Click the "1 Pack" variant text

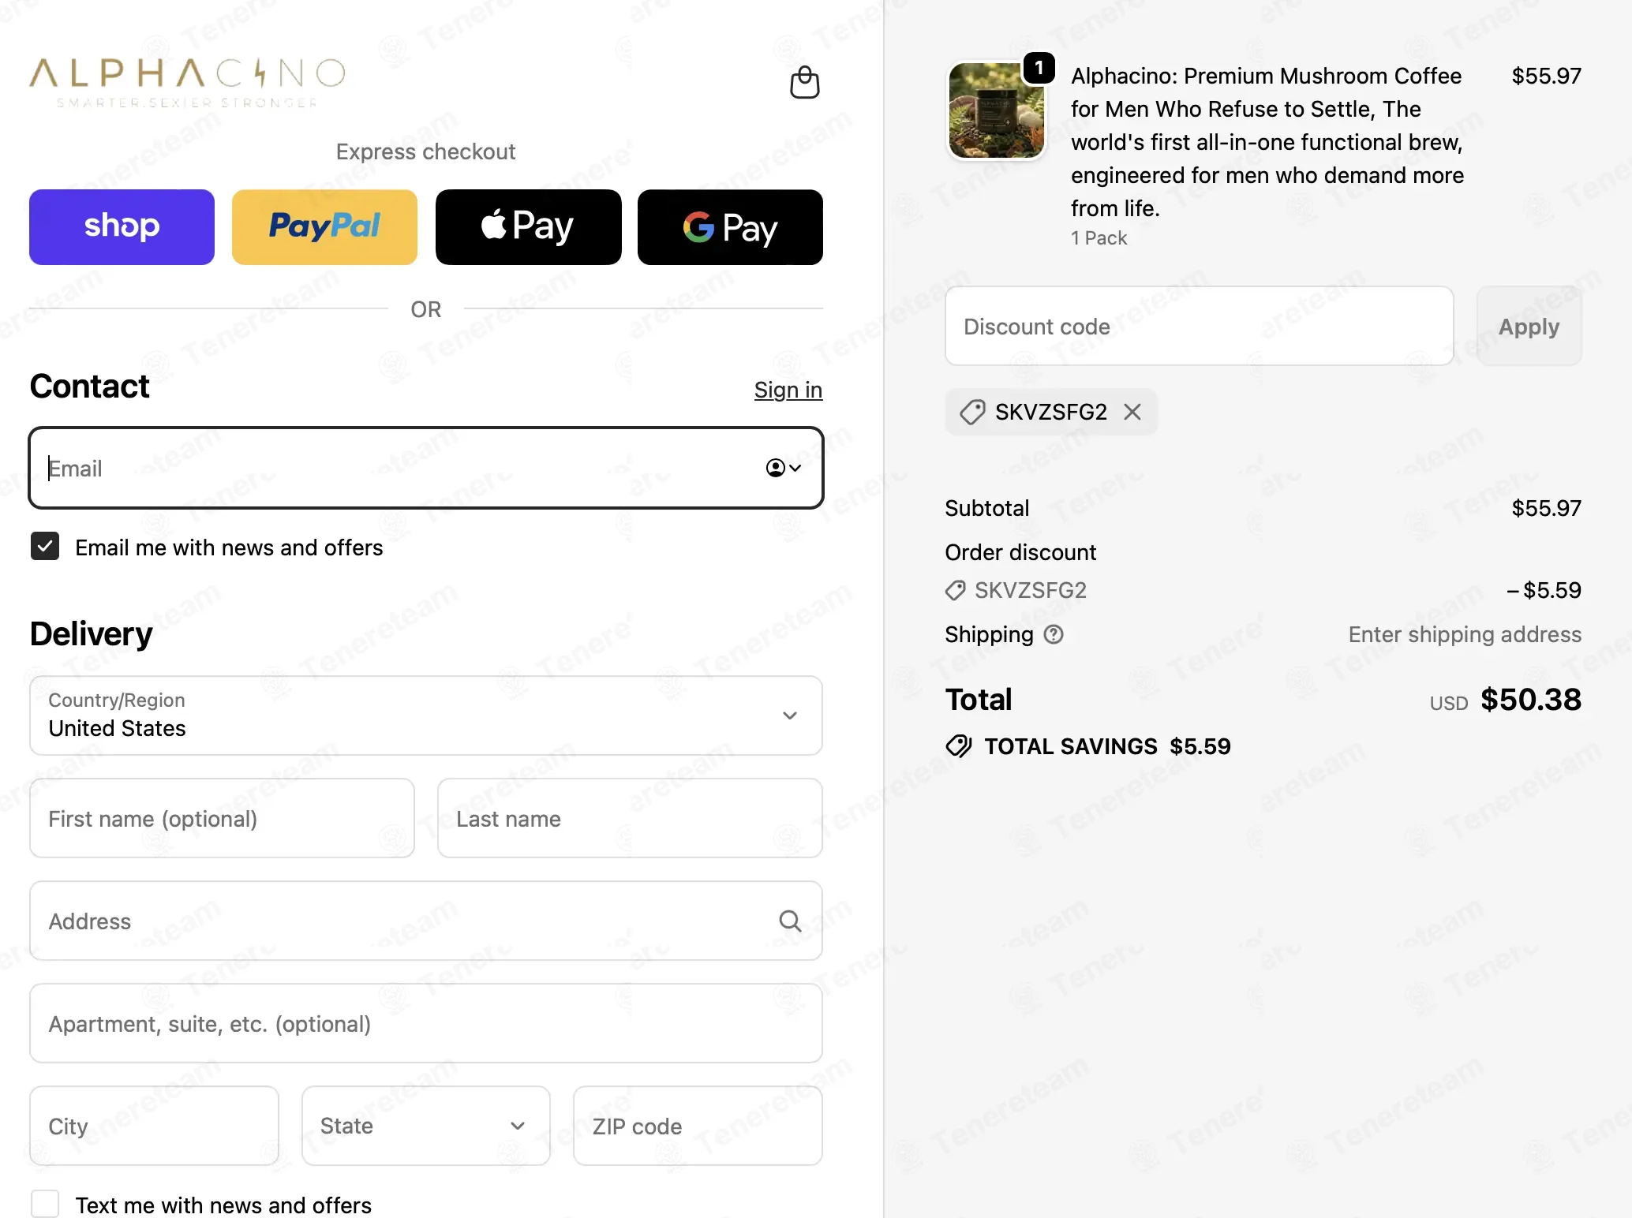coord(1099,238)
